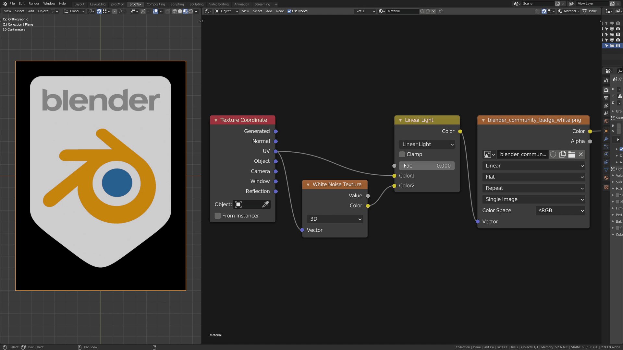Select wireframe viewport shading
The height and width of the screenshot is (350, 623).
click(175, 11)
